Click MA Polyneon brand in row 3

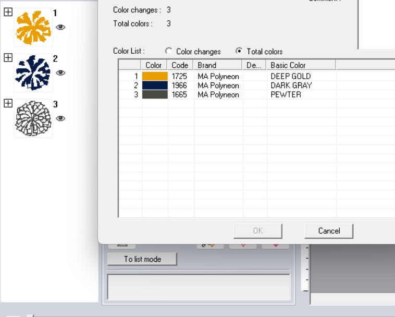pyautogui.click(x=218, y=94)
